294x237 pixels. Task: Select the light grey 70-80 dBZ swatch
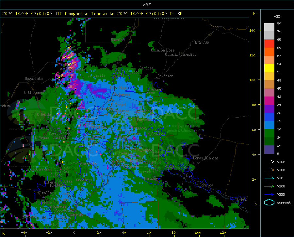tap(269, 27)
